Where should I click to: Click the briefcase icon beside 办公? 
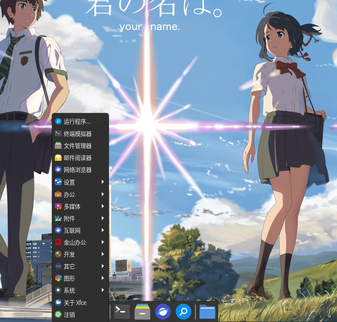[58, 194]
